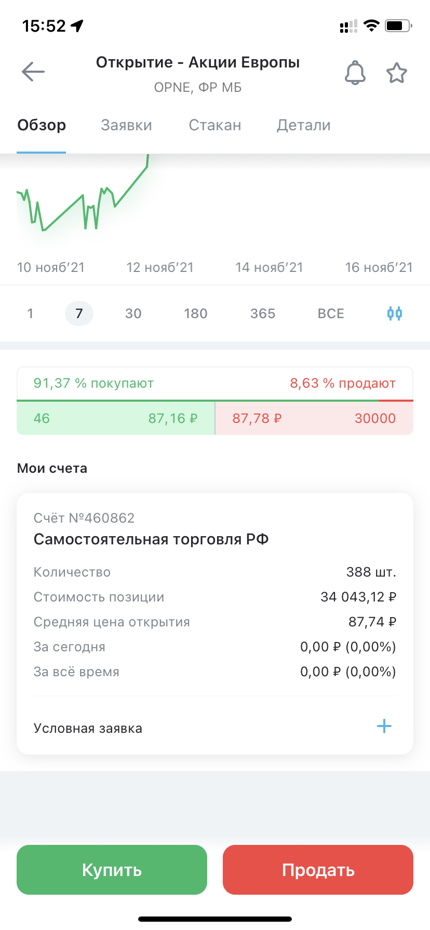Open the Детали tab

304,125
